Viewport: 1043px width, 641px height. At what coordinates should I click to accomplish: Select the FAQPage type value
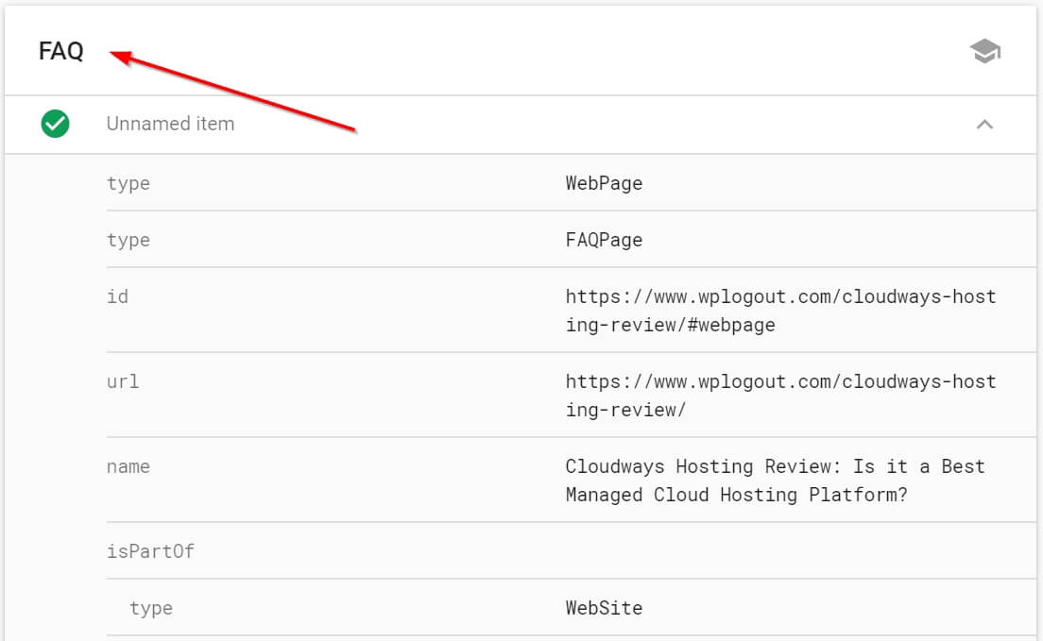[603, 239]
